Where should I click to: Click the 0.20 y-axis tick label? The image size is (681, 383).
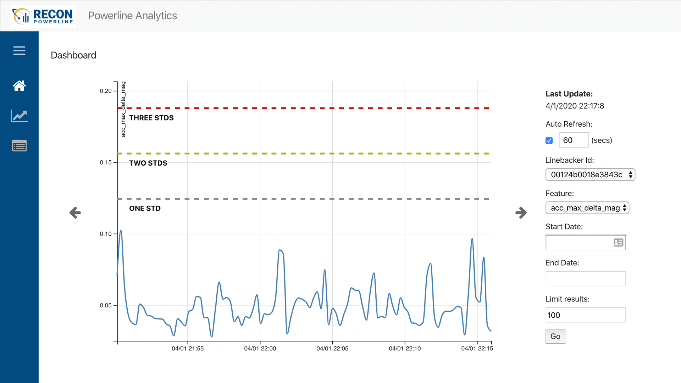coord(106,91)
